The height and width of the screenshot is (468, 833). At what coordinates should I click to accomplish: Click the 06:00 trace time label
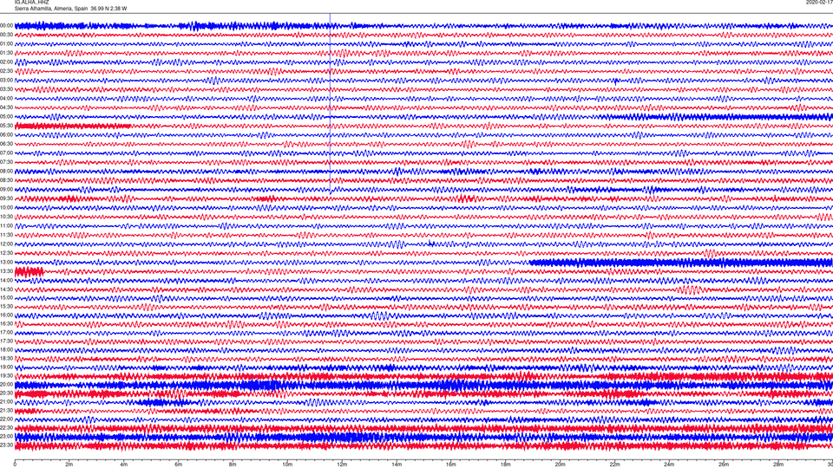click(6, 135)
